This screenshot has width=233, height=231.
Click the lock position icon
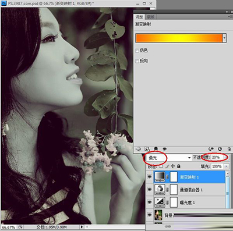point(172,166)
